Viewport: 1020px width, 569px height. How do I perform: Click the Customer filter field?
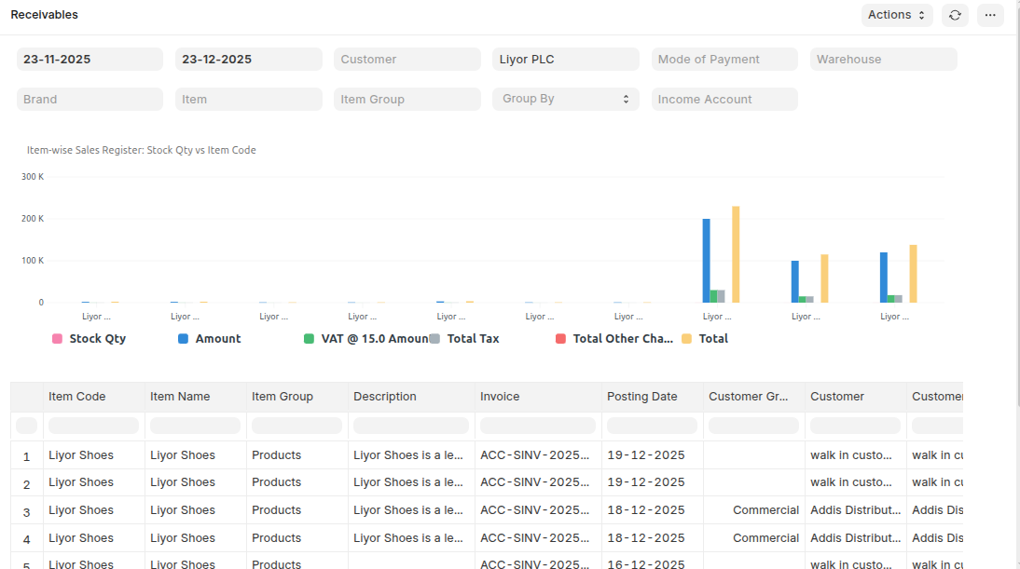[407, 60]
